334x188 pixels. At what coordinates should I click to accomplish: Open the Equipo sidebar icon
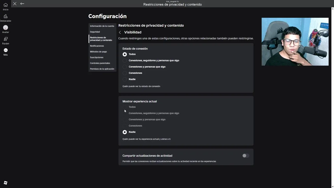point(5,39)
